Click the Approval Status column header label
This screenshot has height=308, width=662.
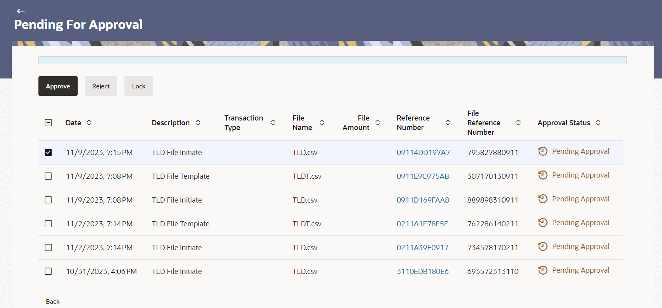(x=564, y=123)
